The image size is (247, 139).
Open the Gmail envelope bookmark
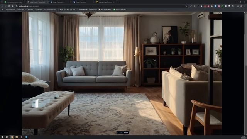[x=105, y=10]
